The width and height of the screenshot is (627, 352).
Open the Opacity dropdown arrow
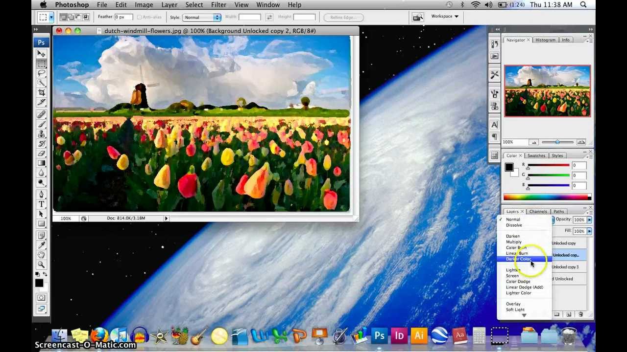point(589,220)
